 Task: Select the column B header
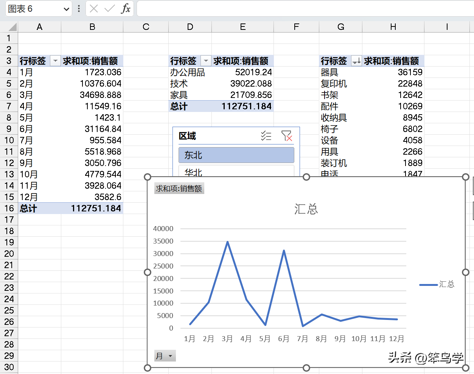[92, 27]
